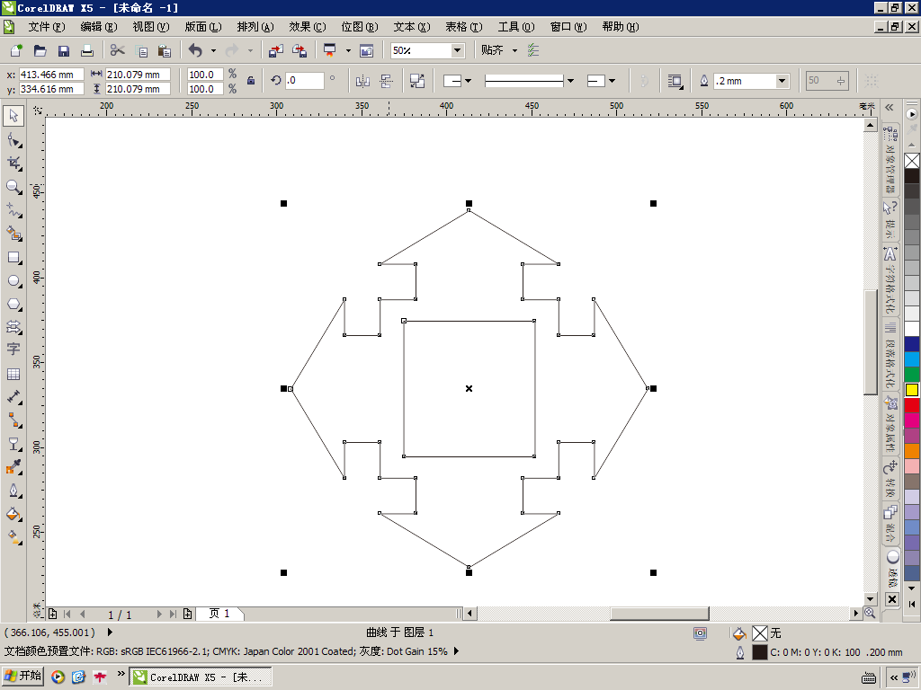Click the rotation angle input field
Screen dimensions: 921x690
[x=305, y=80]
